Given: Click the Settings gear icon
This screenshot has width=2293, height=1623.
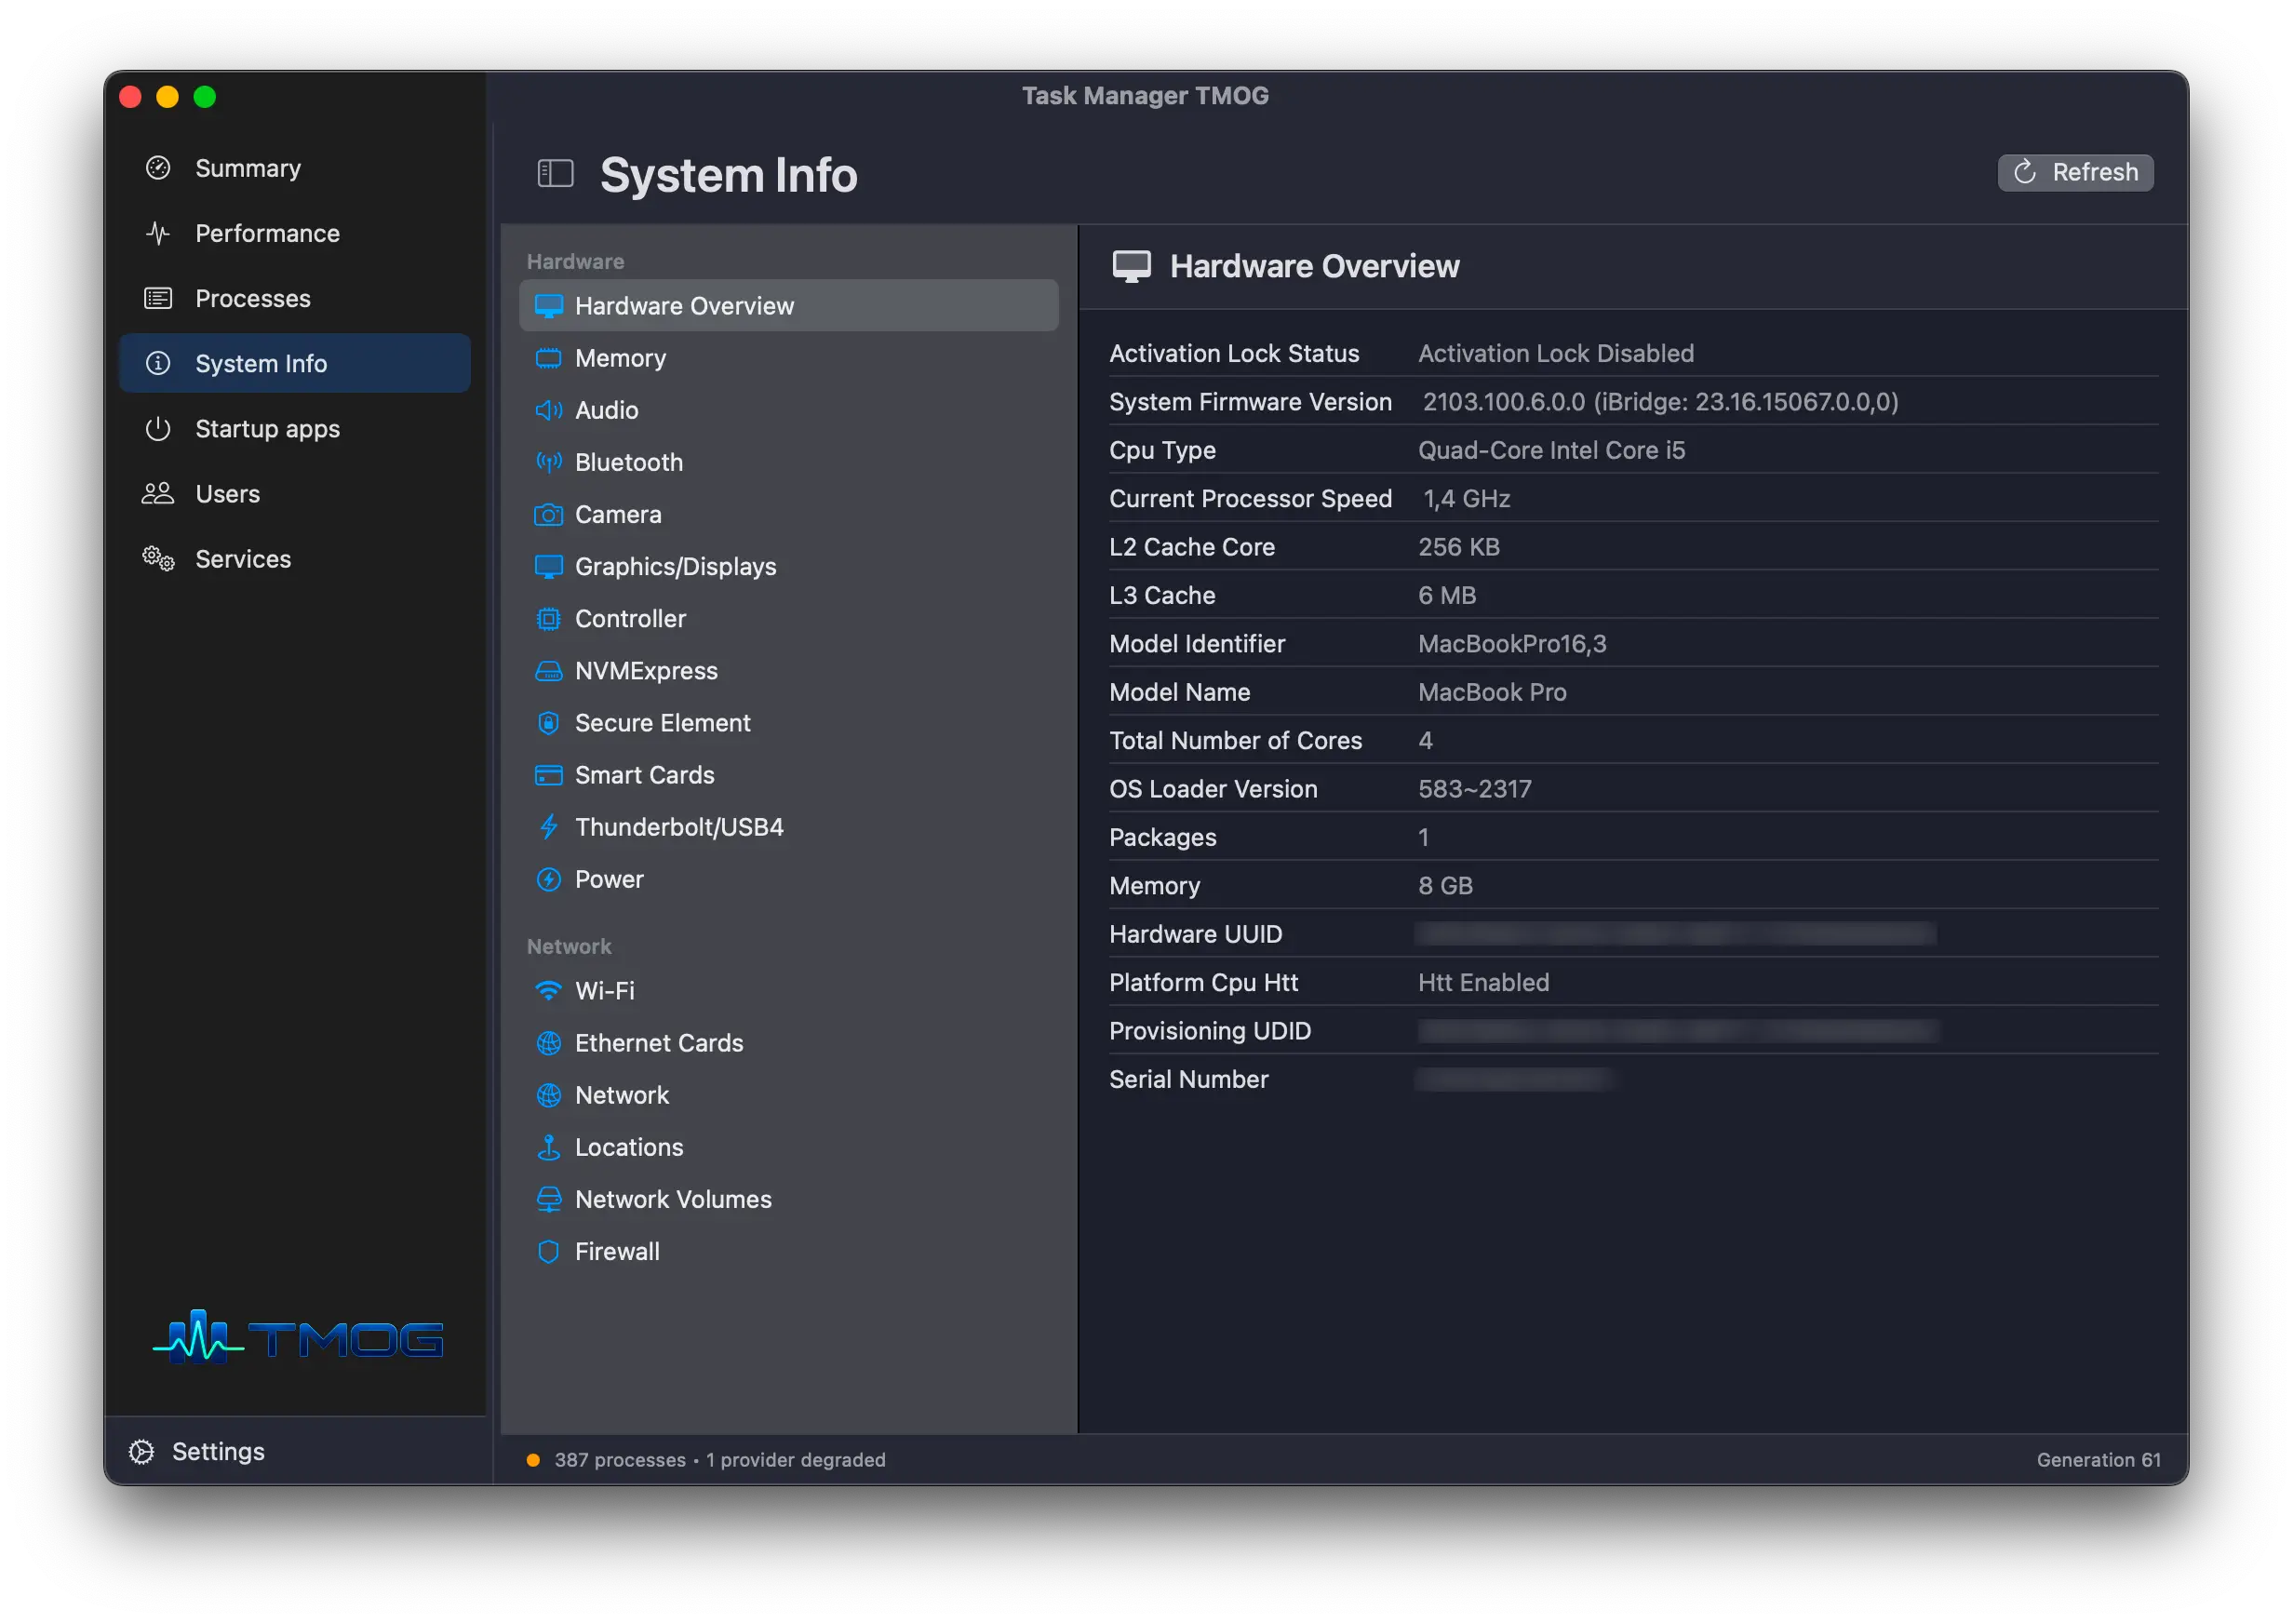Looking at the screenshot, I should pos(141,1451).
